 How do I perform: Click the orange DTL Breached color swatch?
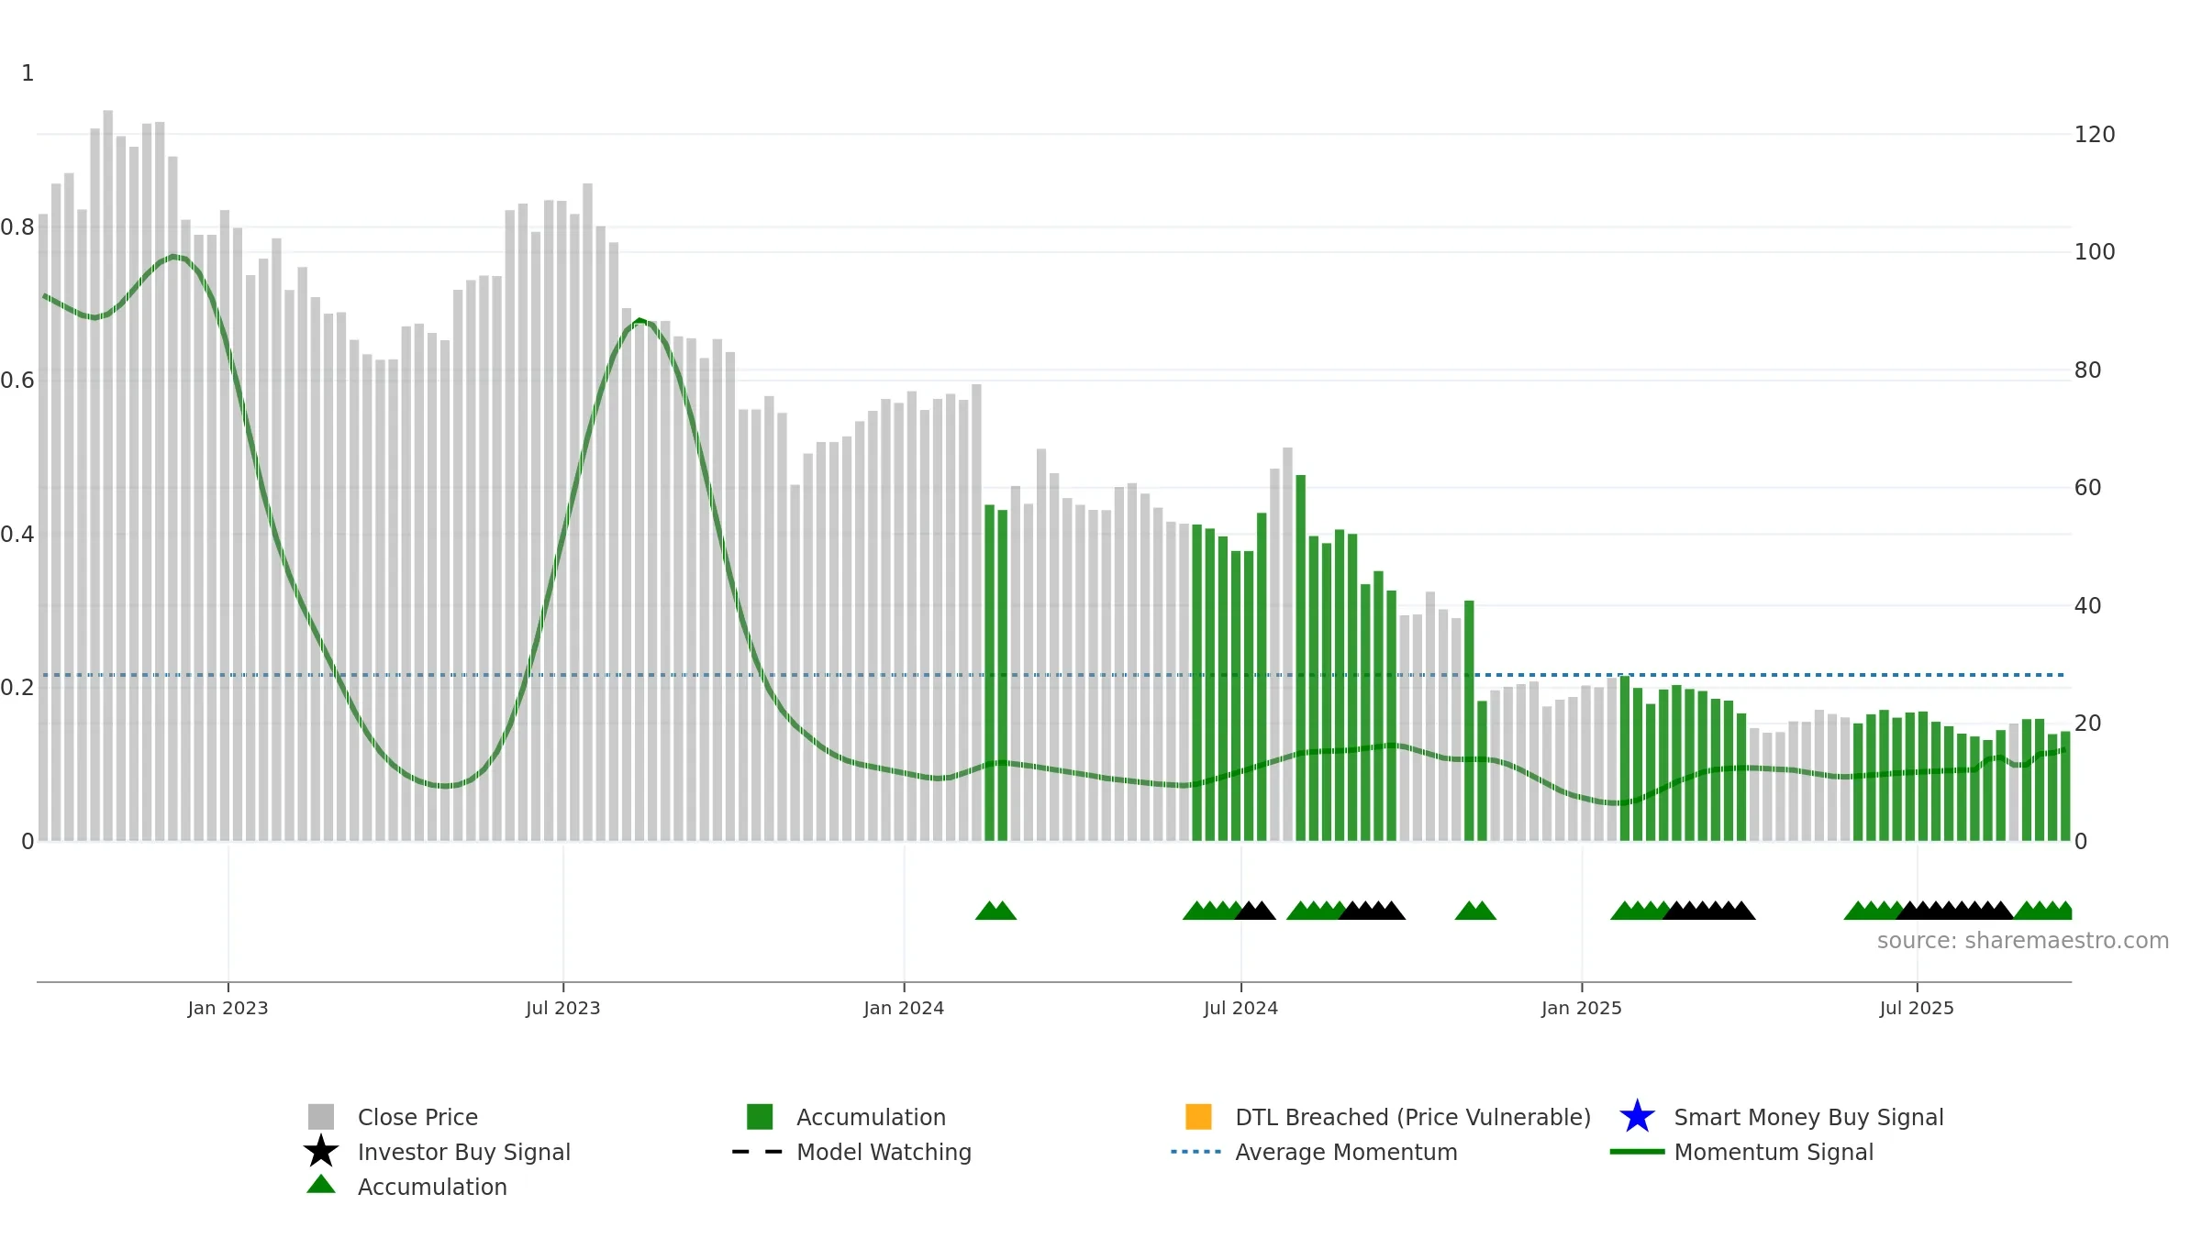pos(1198,1116)
